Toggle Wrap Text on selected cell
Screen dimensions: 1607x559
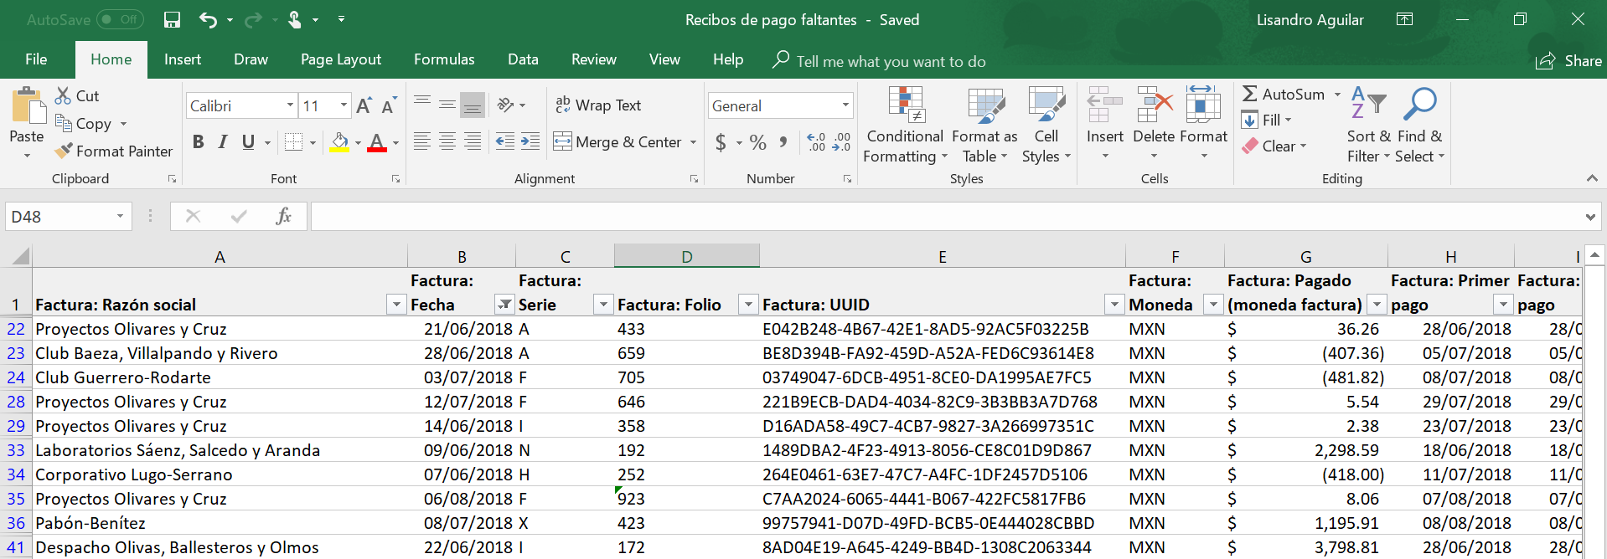598,105
